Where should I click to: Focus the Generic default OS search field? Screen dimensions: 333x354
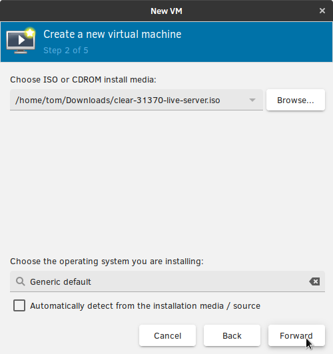[167, 281]
